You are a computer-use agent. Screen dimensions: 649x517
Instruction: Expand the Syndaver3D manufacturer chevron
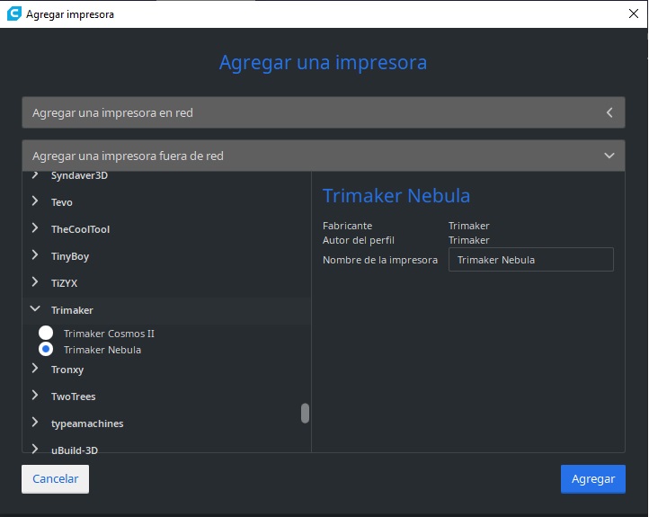tap(35, 175)
